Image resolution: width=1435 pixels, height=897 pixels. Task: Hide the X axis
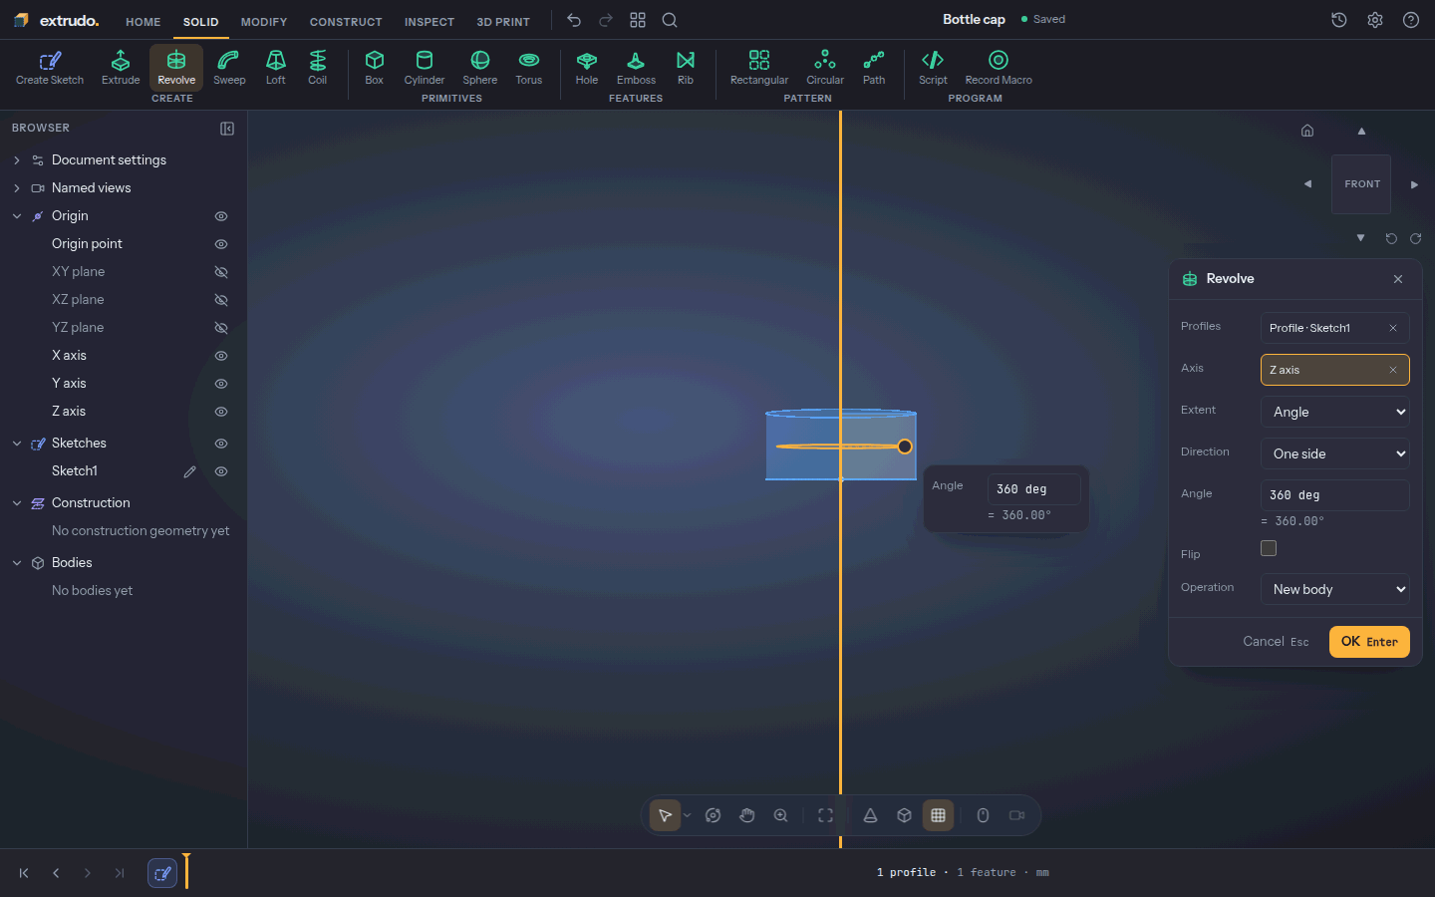point(221,356)
